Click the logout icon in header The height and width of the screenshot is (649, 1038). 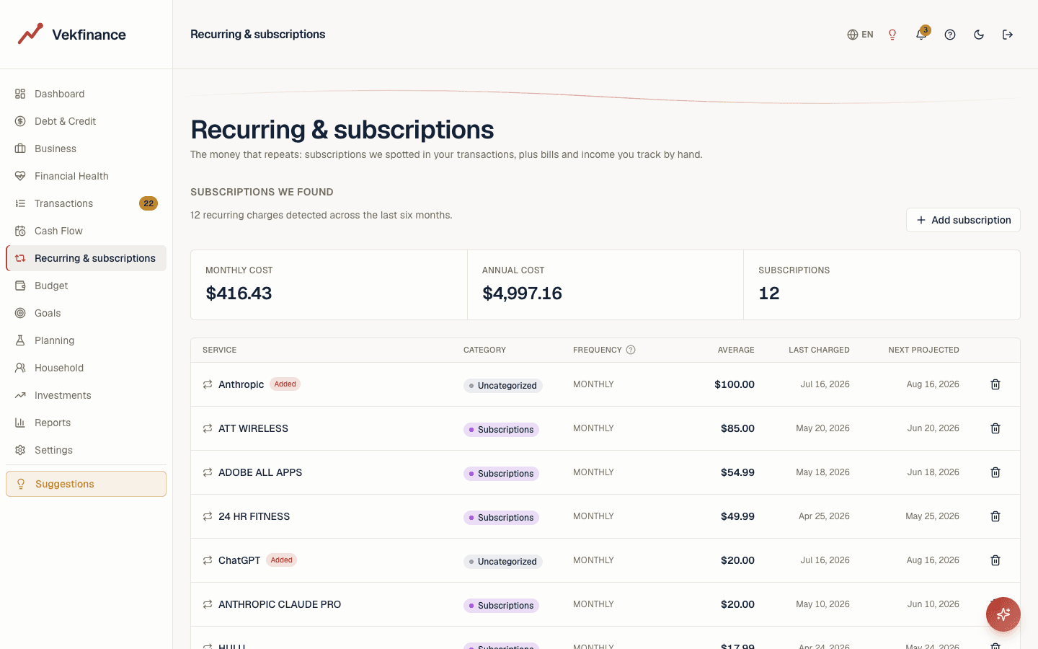1008,35
